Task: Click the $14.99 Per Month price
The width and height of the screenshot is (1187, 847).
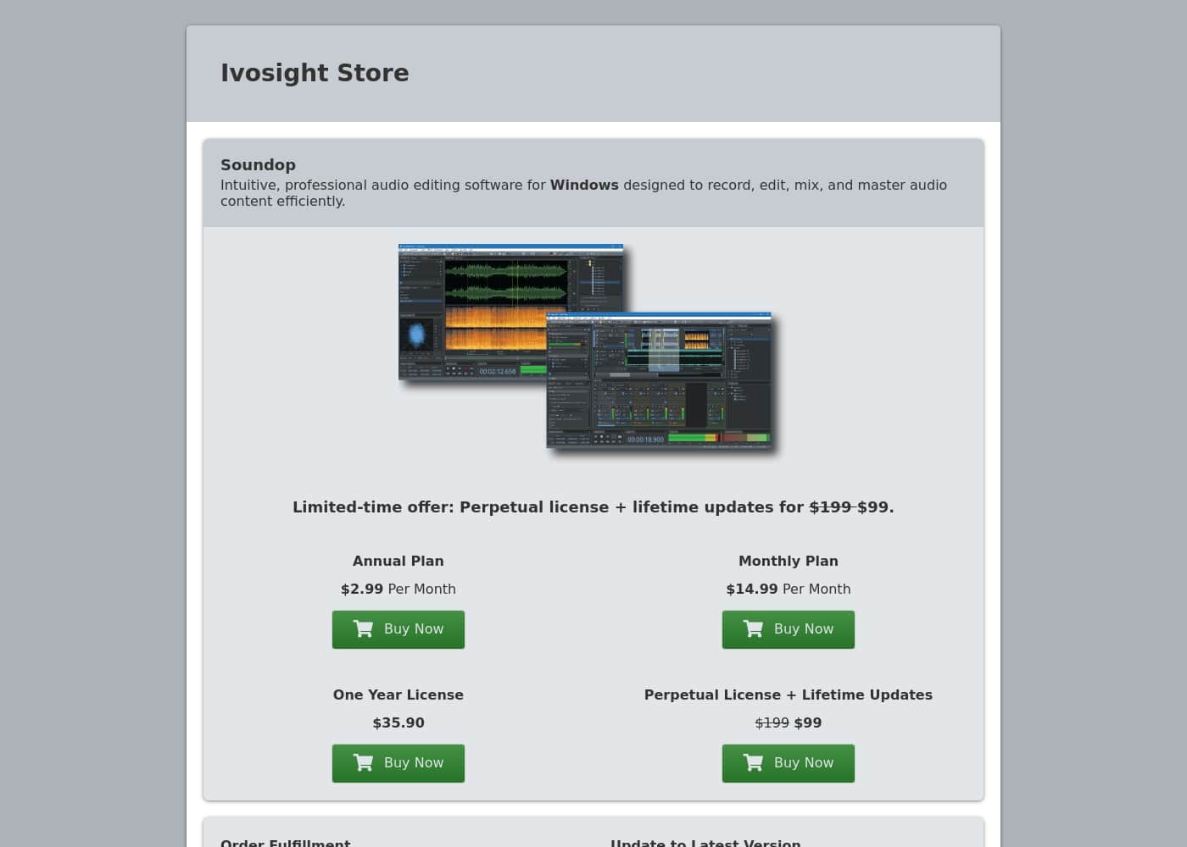Action: pos(789,589)
